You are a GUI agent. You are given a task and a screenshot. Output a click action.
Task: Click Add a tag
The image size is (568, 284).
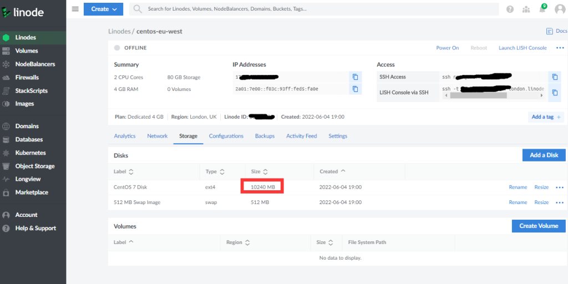546,117
